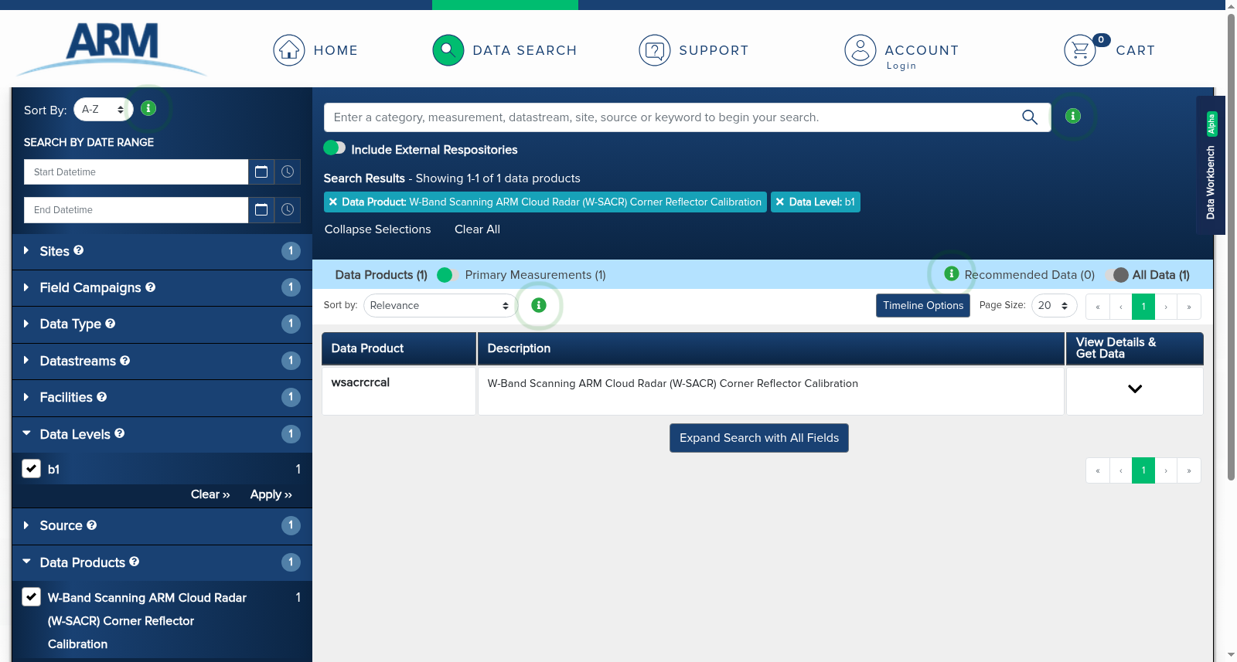Viewport: 1237px width, 662px height.
Task: Remove the Data Product filter chip
Action: pyautogui.click(x=333, y=202)
